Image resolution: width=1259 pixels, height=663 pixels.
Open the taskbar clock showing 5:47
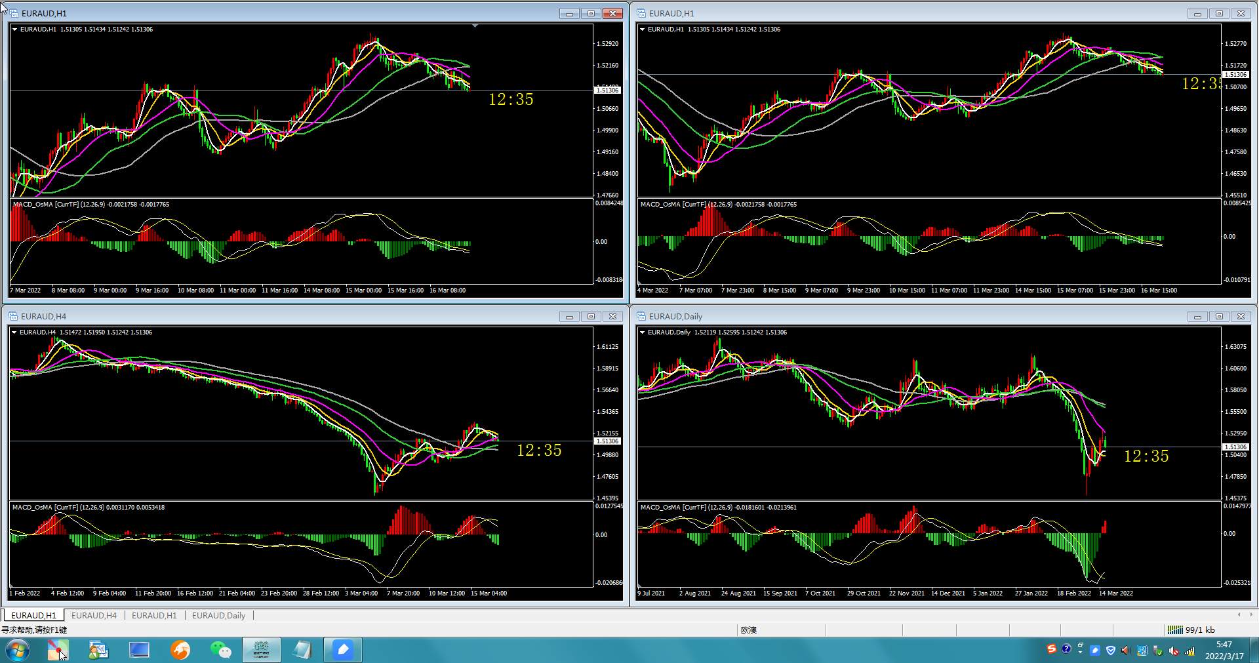tap(1224, 651)
